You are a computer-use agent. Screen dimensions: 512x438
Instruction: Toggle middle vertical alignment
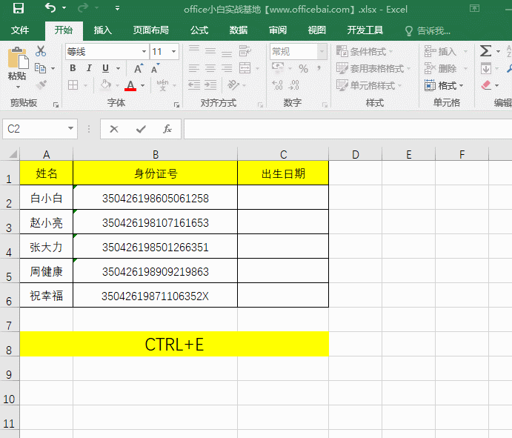[x=210, y=51]
